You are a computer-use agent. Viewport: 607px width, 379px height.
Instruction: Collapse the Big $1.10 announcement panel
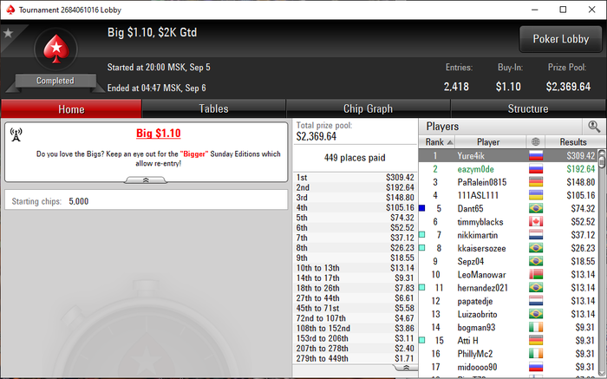coord(146,180)
